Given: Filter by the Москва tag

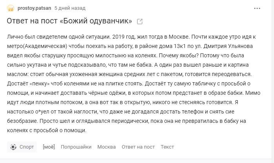Looking at the screenshot, I should (x=106, y=147).
